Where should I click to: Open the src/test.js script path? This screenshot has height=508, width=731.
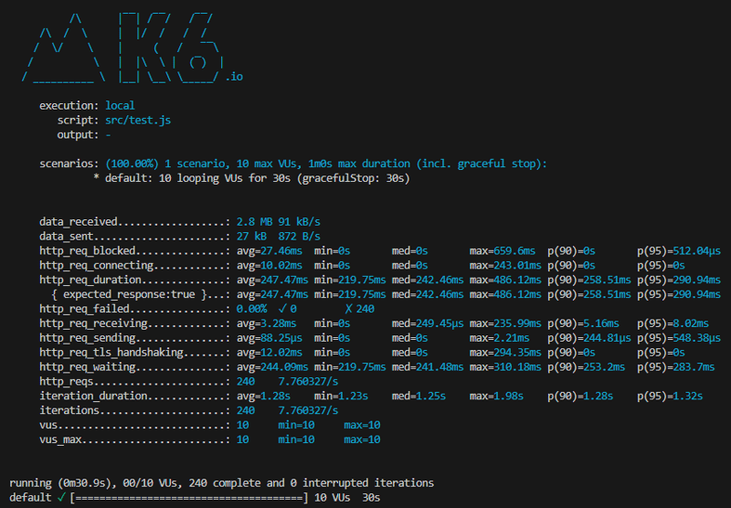(x=138, y=121)
